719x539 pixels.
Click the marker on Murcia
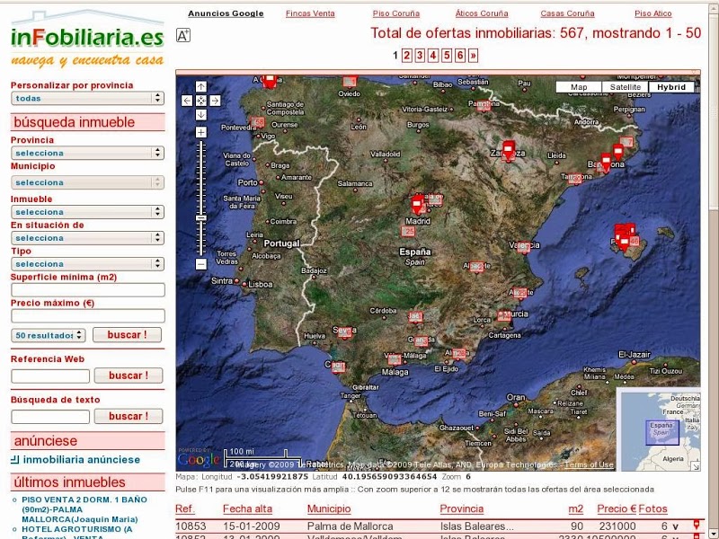(504, 315)
